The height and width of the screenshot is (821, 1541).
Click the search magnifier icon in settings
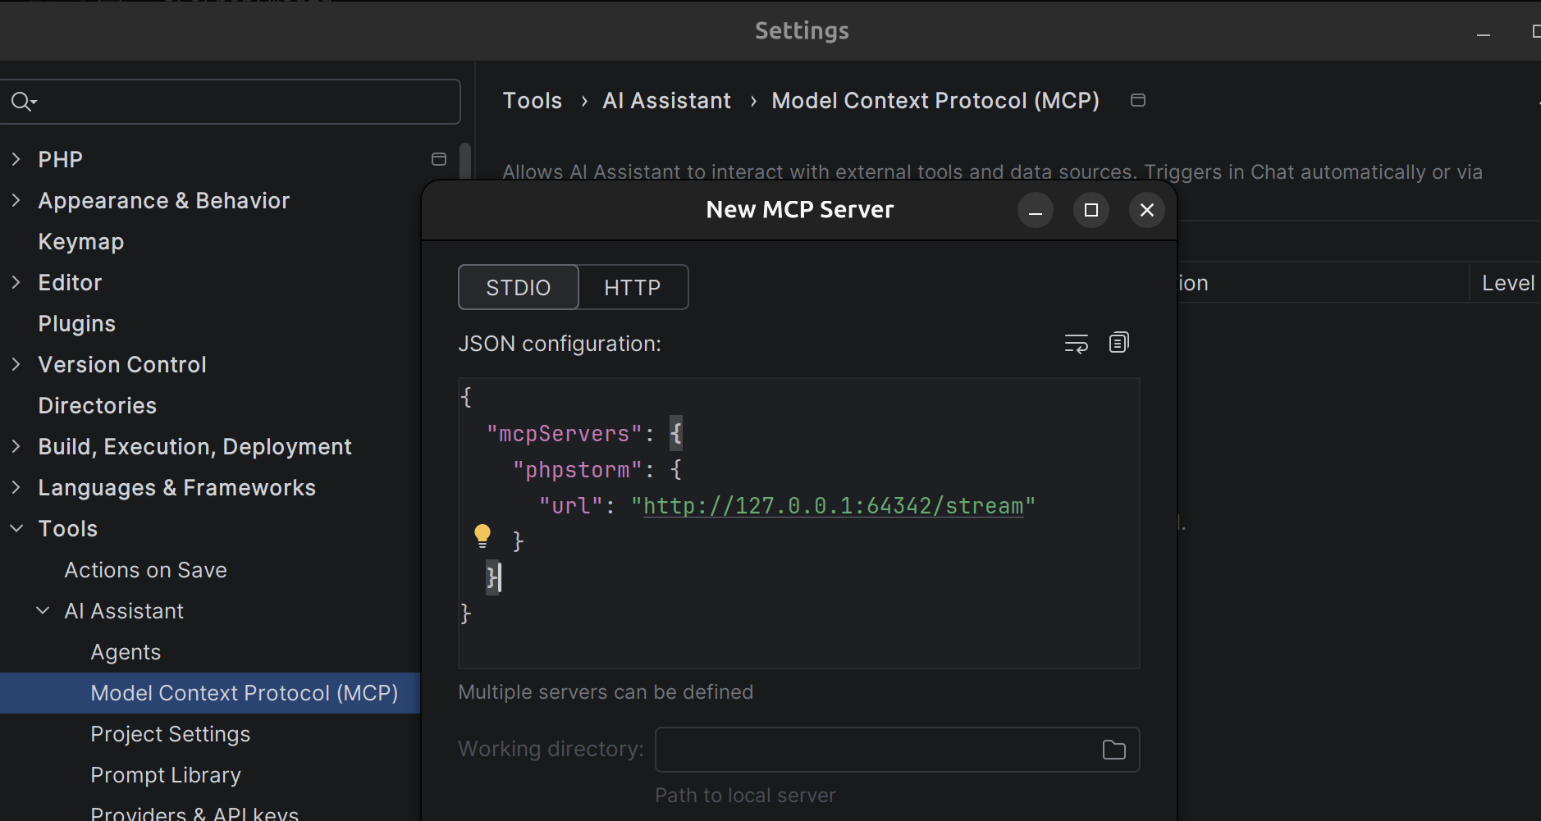tap(22, 102)
